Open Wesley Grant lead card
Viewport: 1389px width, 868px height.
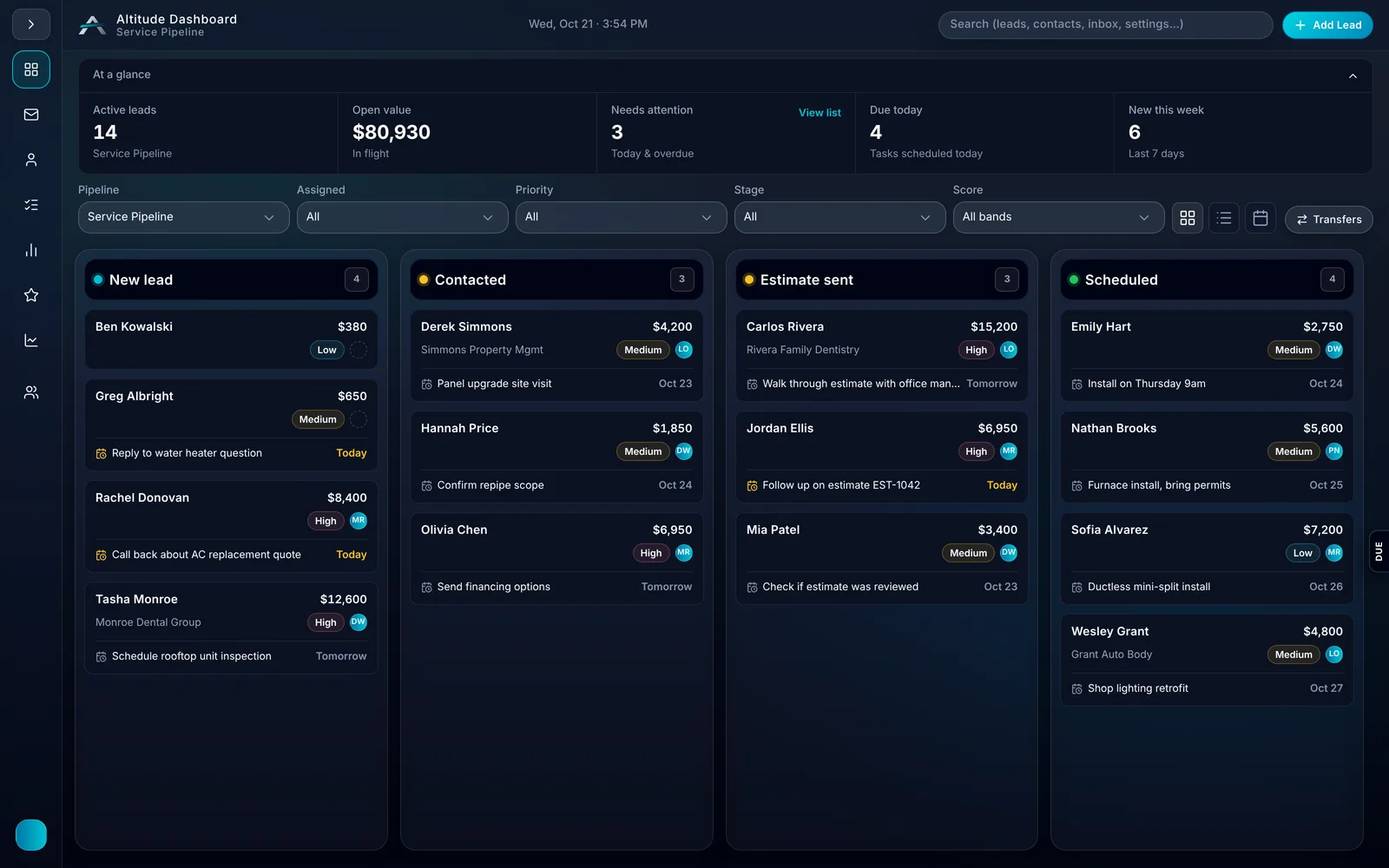[x=1207, y=660]
